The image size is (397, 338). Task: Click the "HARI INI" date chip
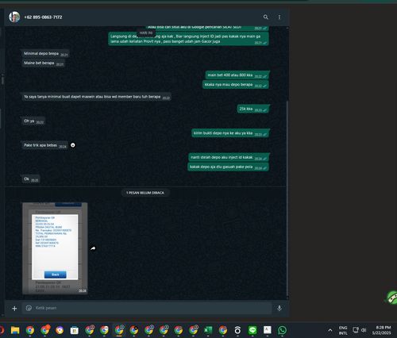tap(146, 33)
